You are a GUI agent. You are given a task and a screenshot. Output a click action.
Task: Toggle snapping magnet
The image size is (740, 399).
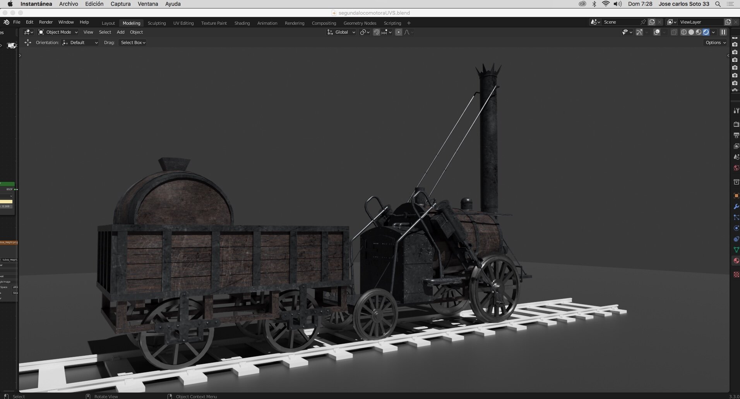[x=376, y=32]
